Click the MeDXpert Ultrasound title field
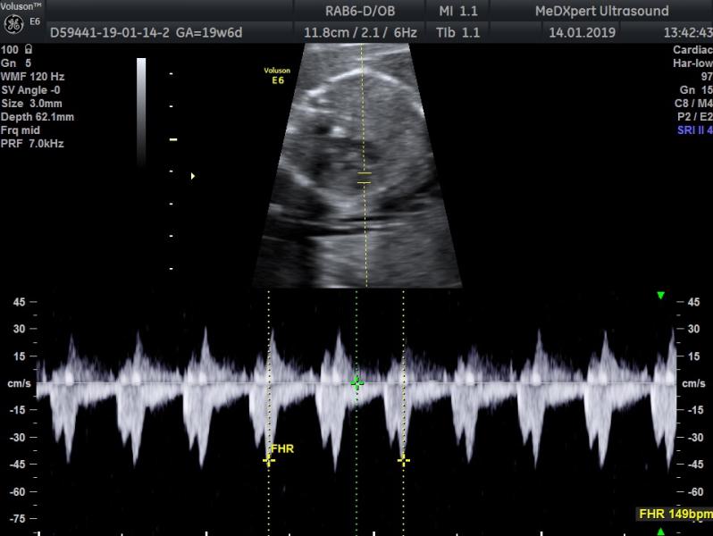713x536 pixels. [601, 11]
